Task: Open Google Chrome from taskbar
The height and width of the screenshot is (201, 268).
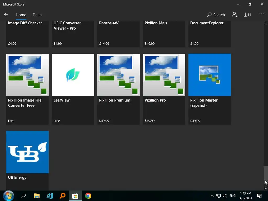Action: coord(88,196)
